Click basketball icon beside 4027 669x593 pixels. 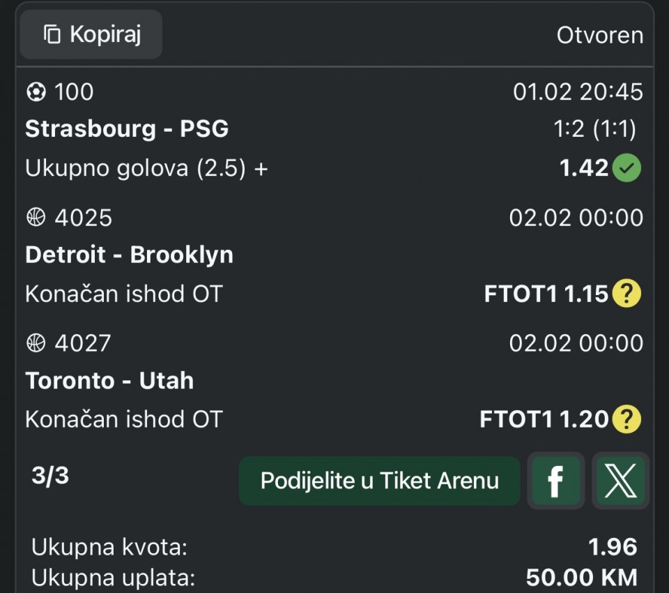coord(36,343)
